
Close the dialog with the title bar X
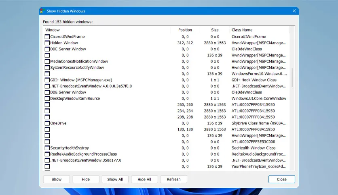(294, 11)
